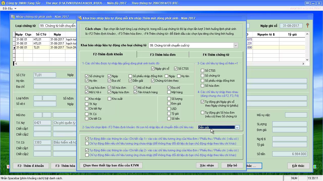The height and width of the screenshot is (181, 323).
Task: Click F3- Thêm hóa button in background window
Action: (x=64, y=166)
